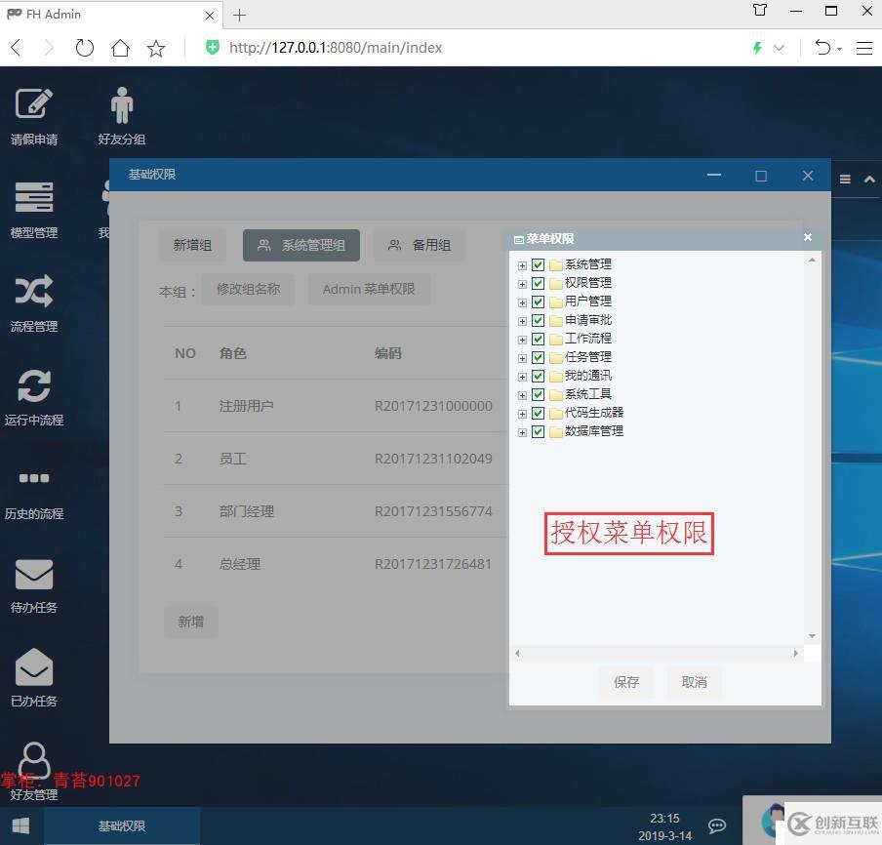Screen dimensions: 882x845
Task: Toggle the 任务管理 checkbox
Action: click(x=538, y=357)
